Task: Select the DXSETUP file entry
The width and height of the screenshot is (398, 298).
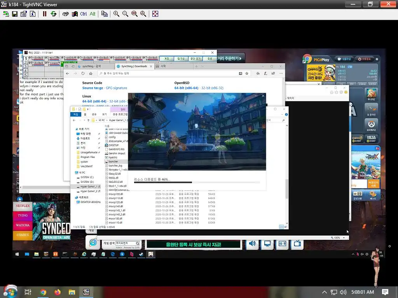Action: pyautogui.click(x=113, y=145)
